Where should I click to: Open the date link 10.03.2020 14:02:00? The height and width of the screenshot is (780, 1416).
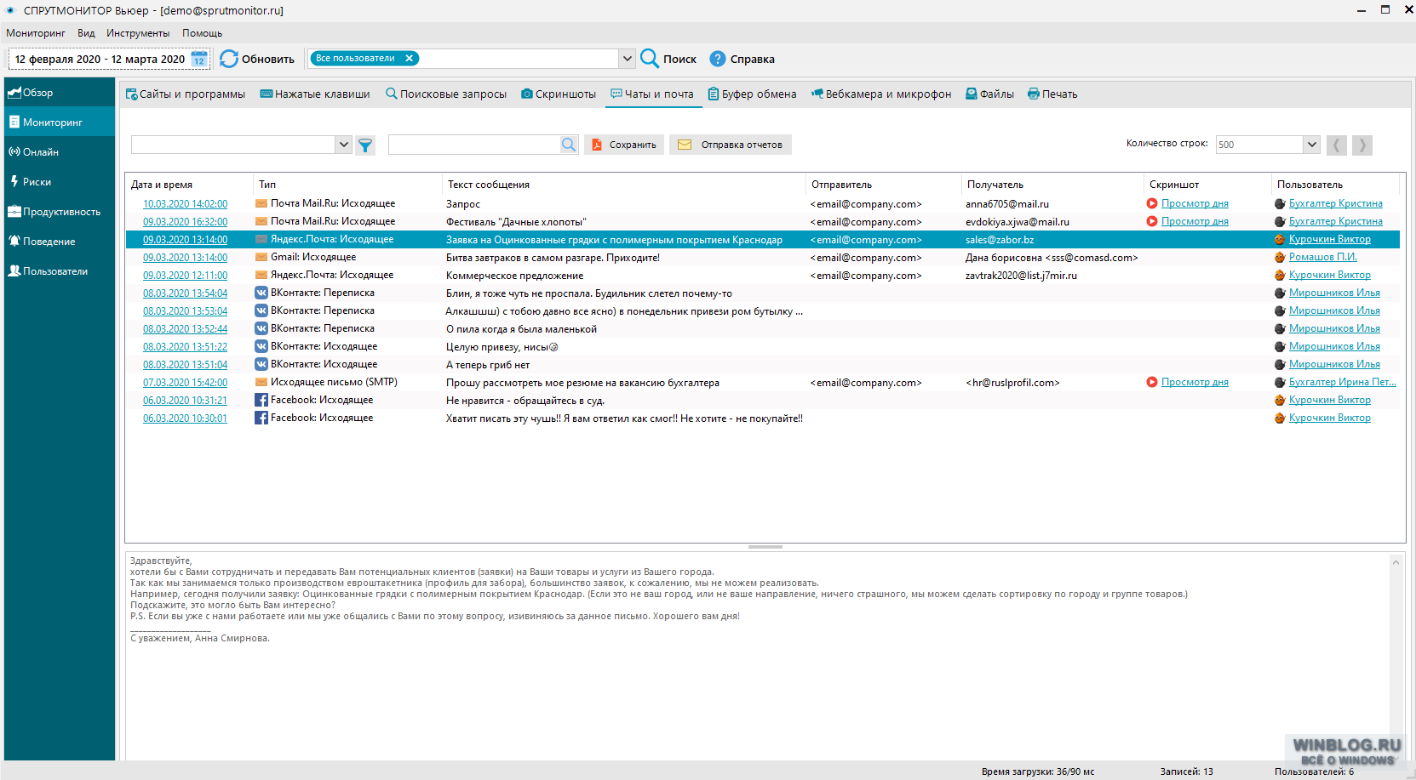pyautogui.click(x=185, y=204)
